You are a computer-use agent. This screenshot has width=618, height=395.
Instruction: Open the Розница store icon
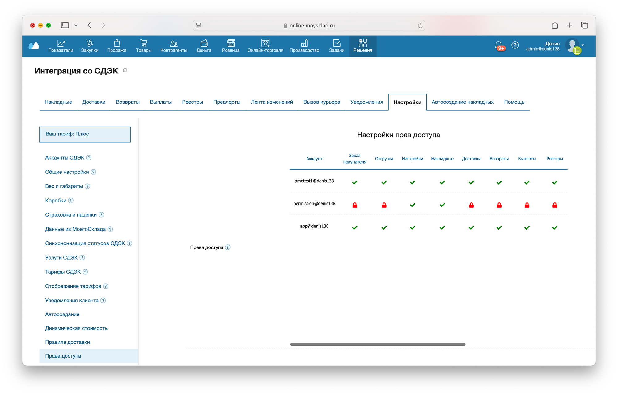[231, 43]
